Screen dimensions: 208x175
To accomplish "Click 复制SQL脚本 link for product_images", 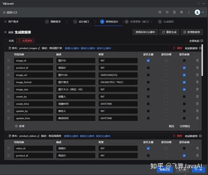I will point(88,48).
